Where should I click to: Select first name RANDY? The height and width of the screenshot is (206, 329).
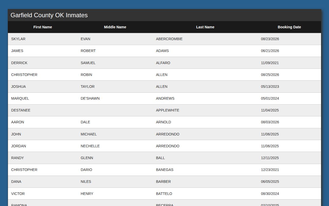[17, 158]
